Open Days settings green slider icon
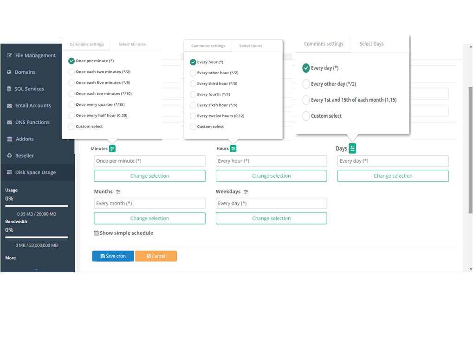 pyautogui.click(x=352, y=148)
